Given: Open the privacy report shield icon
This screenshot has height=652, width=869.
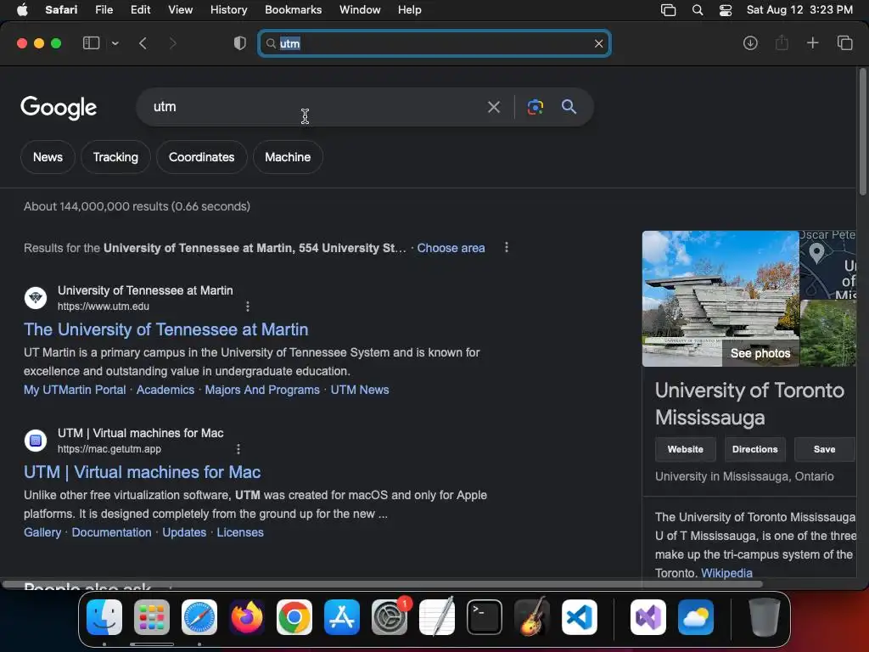Looking at the screenshot, I should click(x=240, y=43).
